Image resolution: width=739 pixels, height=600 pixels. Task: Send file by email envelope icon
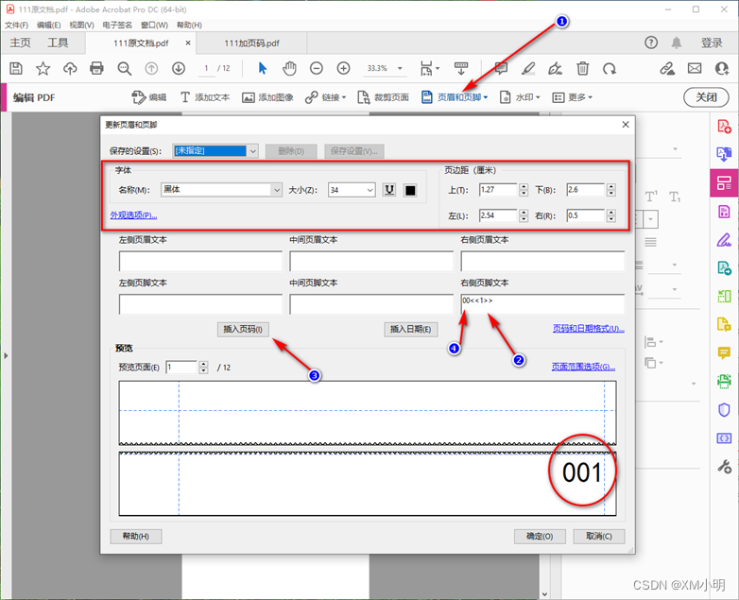[x=695, y=69]
